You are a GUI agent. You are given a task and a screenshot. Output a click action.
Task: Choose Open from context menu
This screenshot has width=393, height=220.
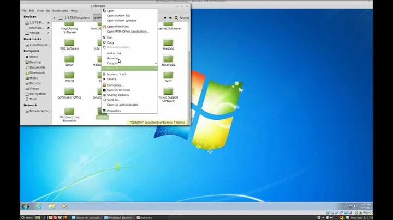point(129,11)
